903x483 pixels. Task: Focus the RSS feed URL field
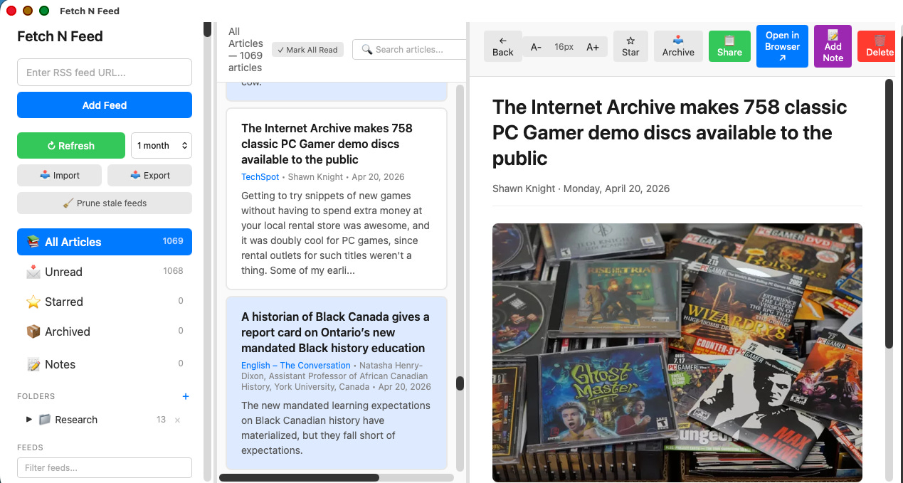[105, 72]
